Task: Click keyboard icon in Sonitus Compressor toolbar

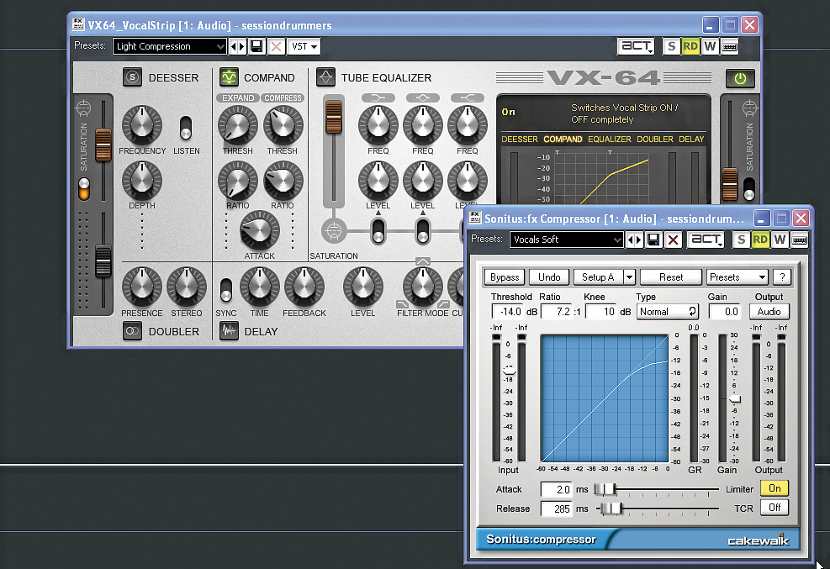Action: 799,240
